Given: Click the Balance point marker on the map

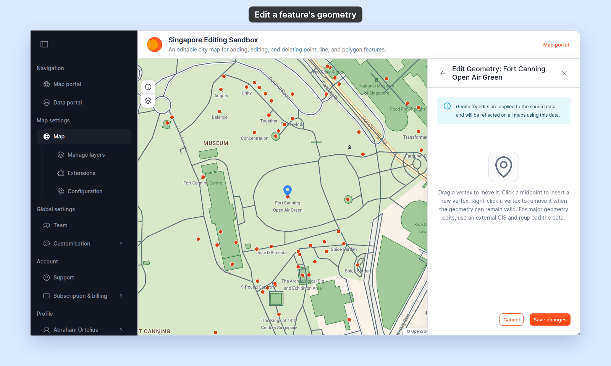Looking at the screenshot, I should 220,112.
